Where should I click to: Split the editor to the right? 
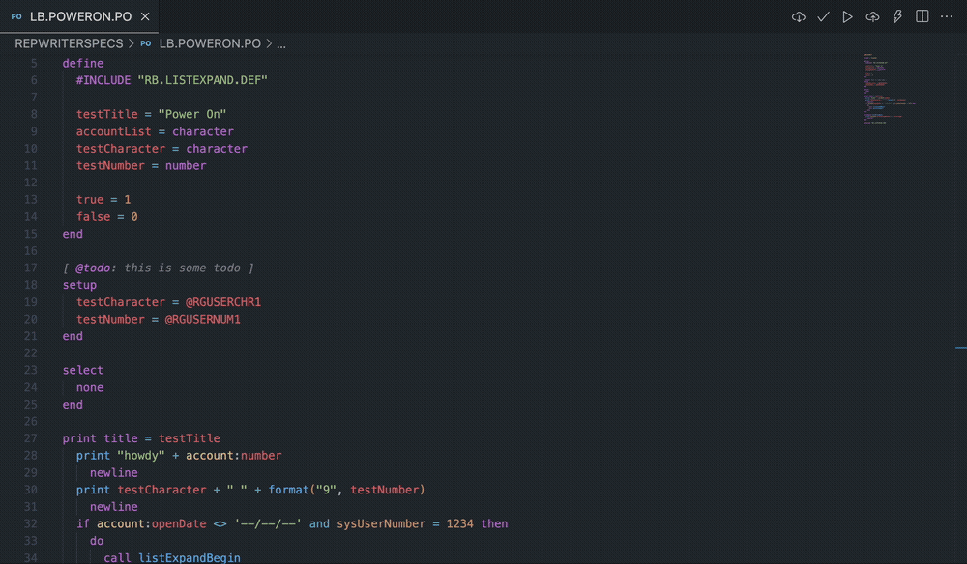923,16
